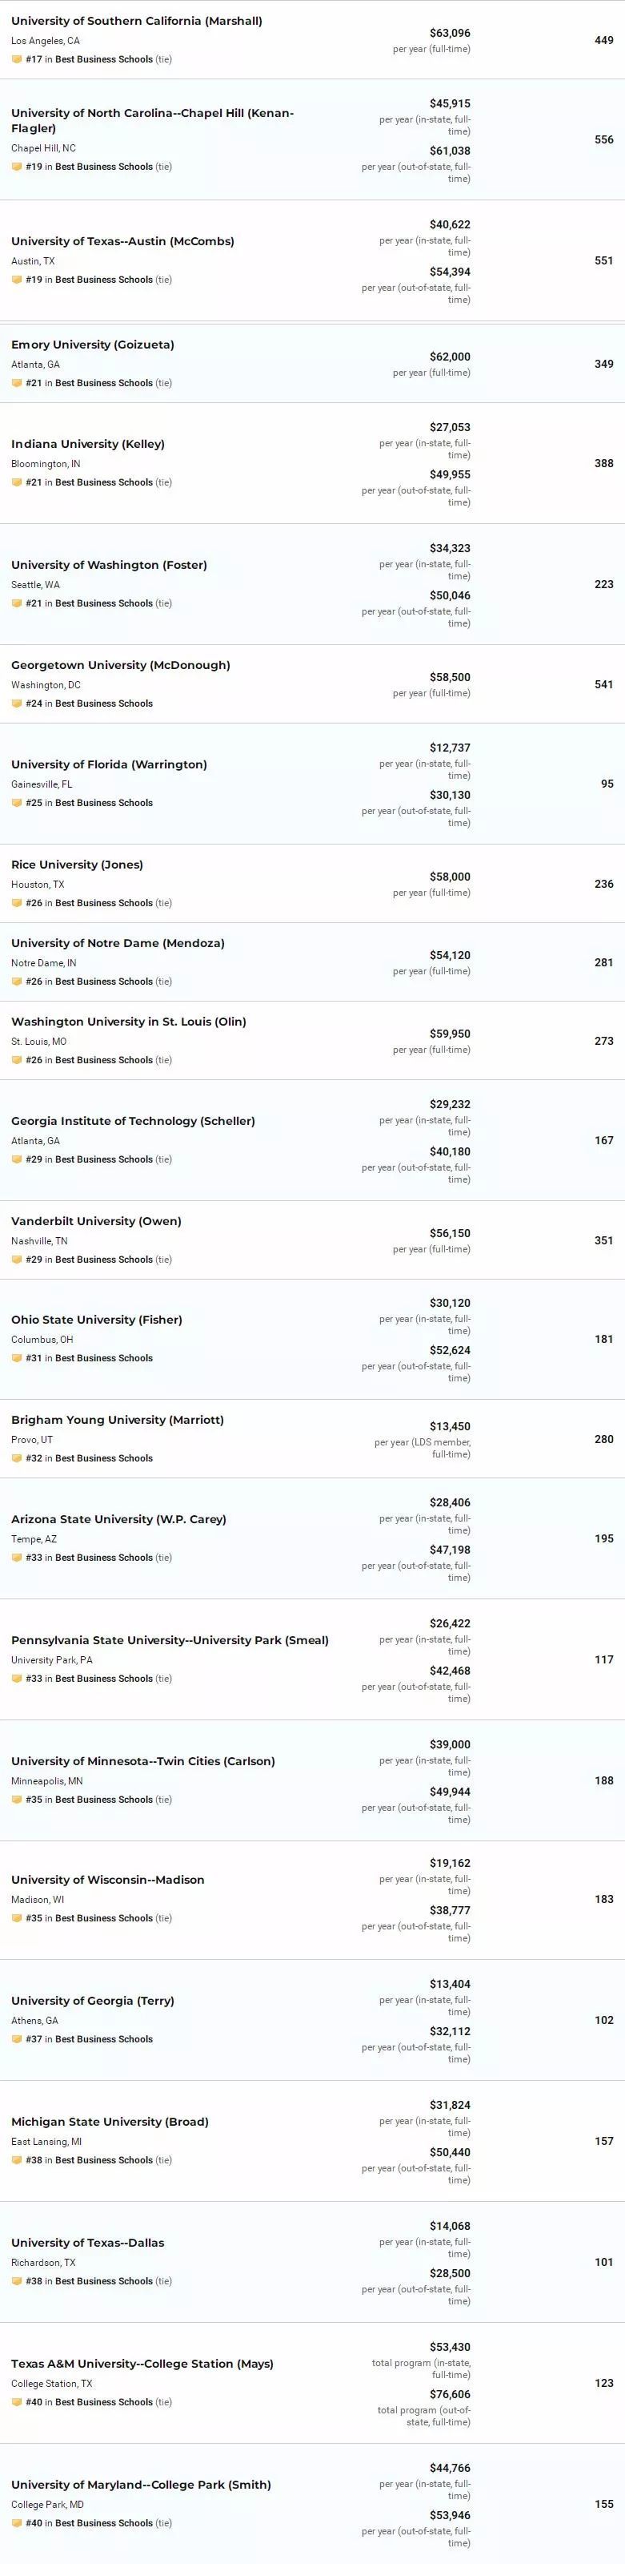Open University of Washington (Foster) listing
625x2564 pixels.
click(110, 564)
